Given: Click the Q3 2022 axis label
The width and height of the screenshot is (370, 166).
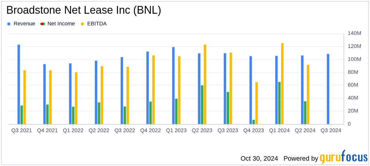Looking at the screenshot, I should pyautogui.click(x=125, y=131).
